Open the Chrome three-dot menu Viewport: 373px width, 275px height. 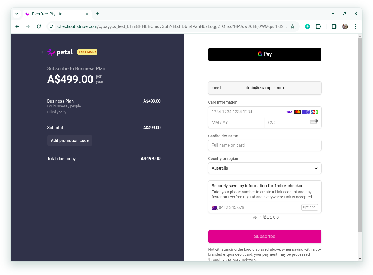coord(356,26)
